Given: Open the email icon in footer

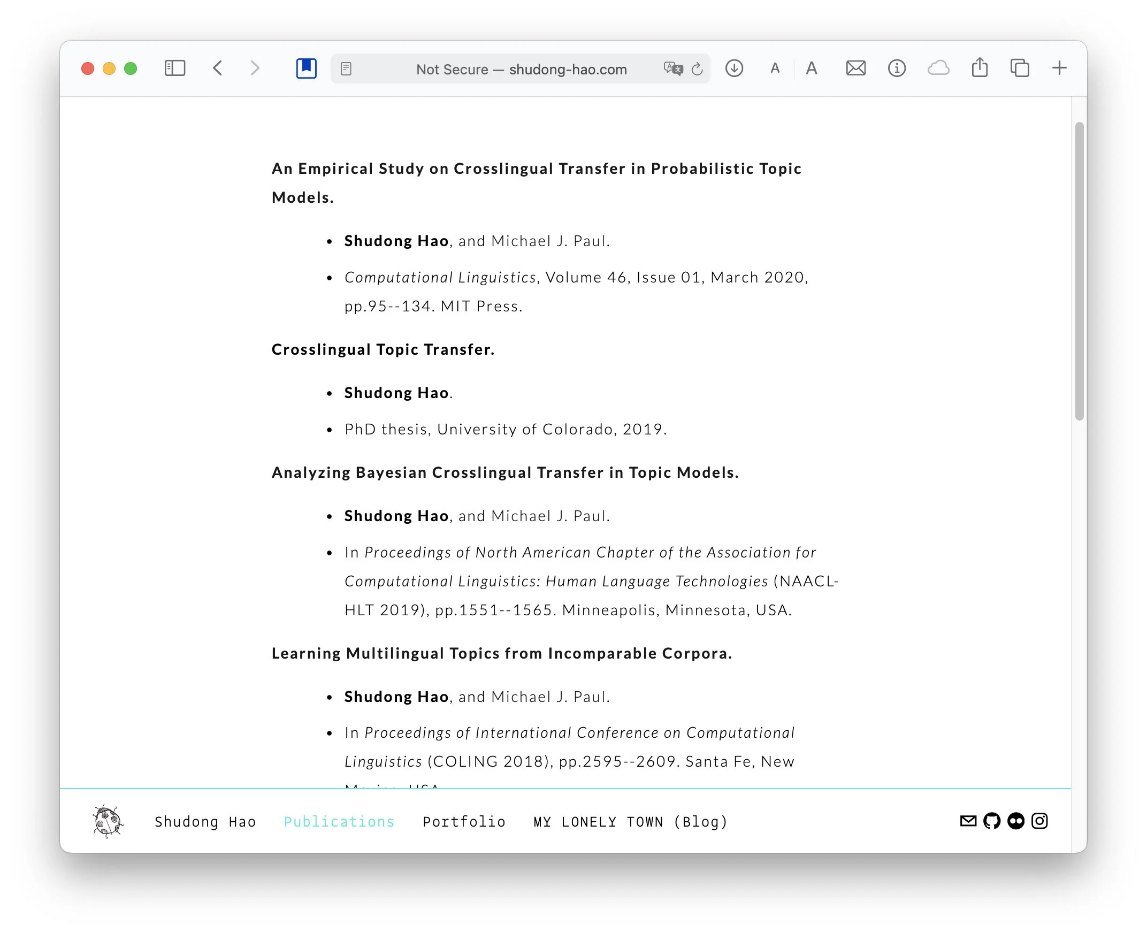Looking at the screenshot, I should pos(968,821).
